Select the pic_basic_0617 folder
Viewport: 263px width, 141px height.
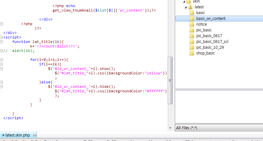[x=209, y=36]
